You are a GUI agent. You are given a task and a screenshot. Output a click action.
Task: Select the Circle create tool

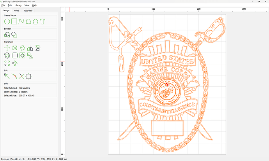coord(7,21)
